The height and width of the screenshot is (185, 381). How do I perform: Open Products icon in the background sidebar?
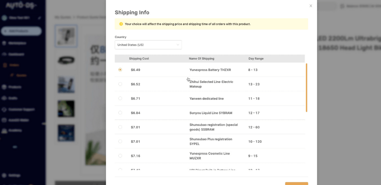(4, 87)
